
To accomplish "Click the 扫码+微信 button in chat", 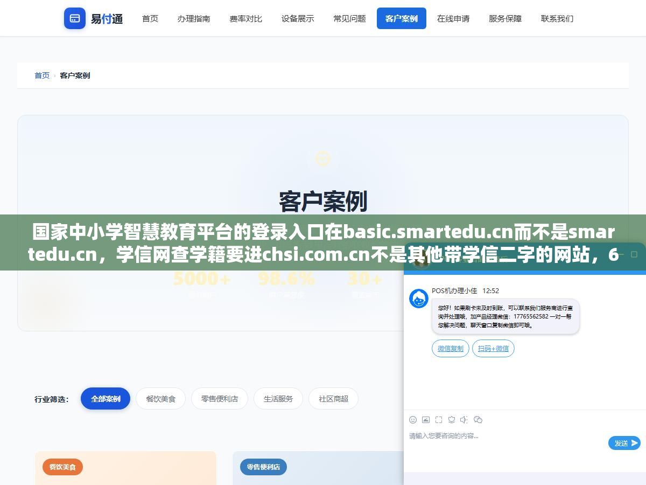I will (x=493, y=349).
